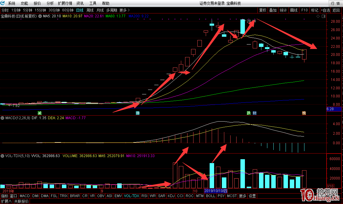This screenshot has height=204, width=343.
Task: Select the BOLL indicator tab
Action: pos(211,196)
